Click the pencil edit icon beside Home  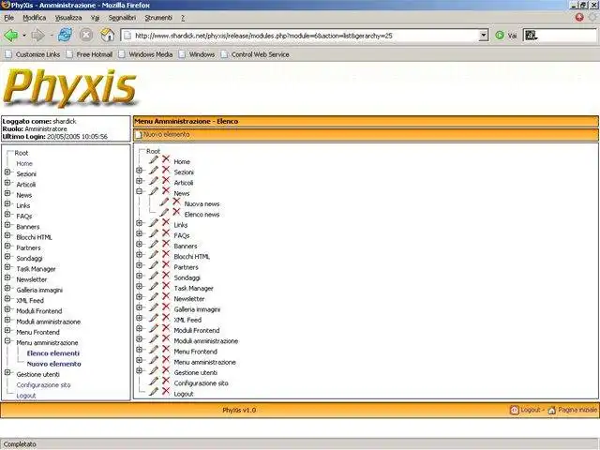point(154,159)
